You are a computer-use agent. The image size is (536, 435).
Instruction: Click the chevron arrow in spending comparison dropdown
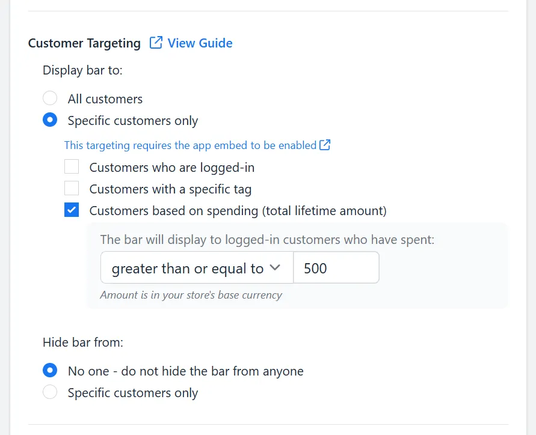(275, 267)
